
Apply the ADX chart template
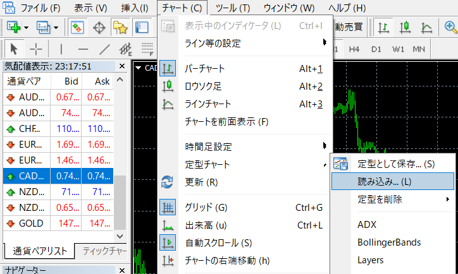(393, 225)
